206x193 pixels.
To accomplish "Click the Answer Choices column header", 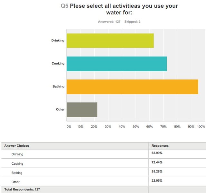I will 17,146.
